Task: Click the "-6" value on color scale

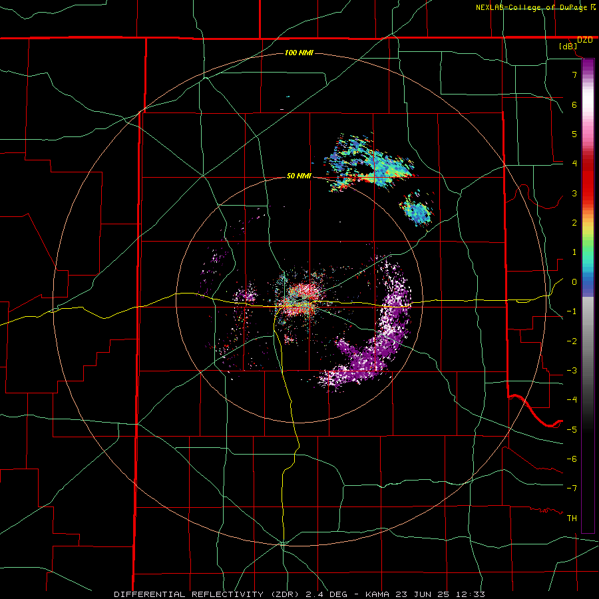Action: pyautogui.click(x=572, y=459)
